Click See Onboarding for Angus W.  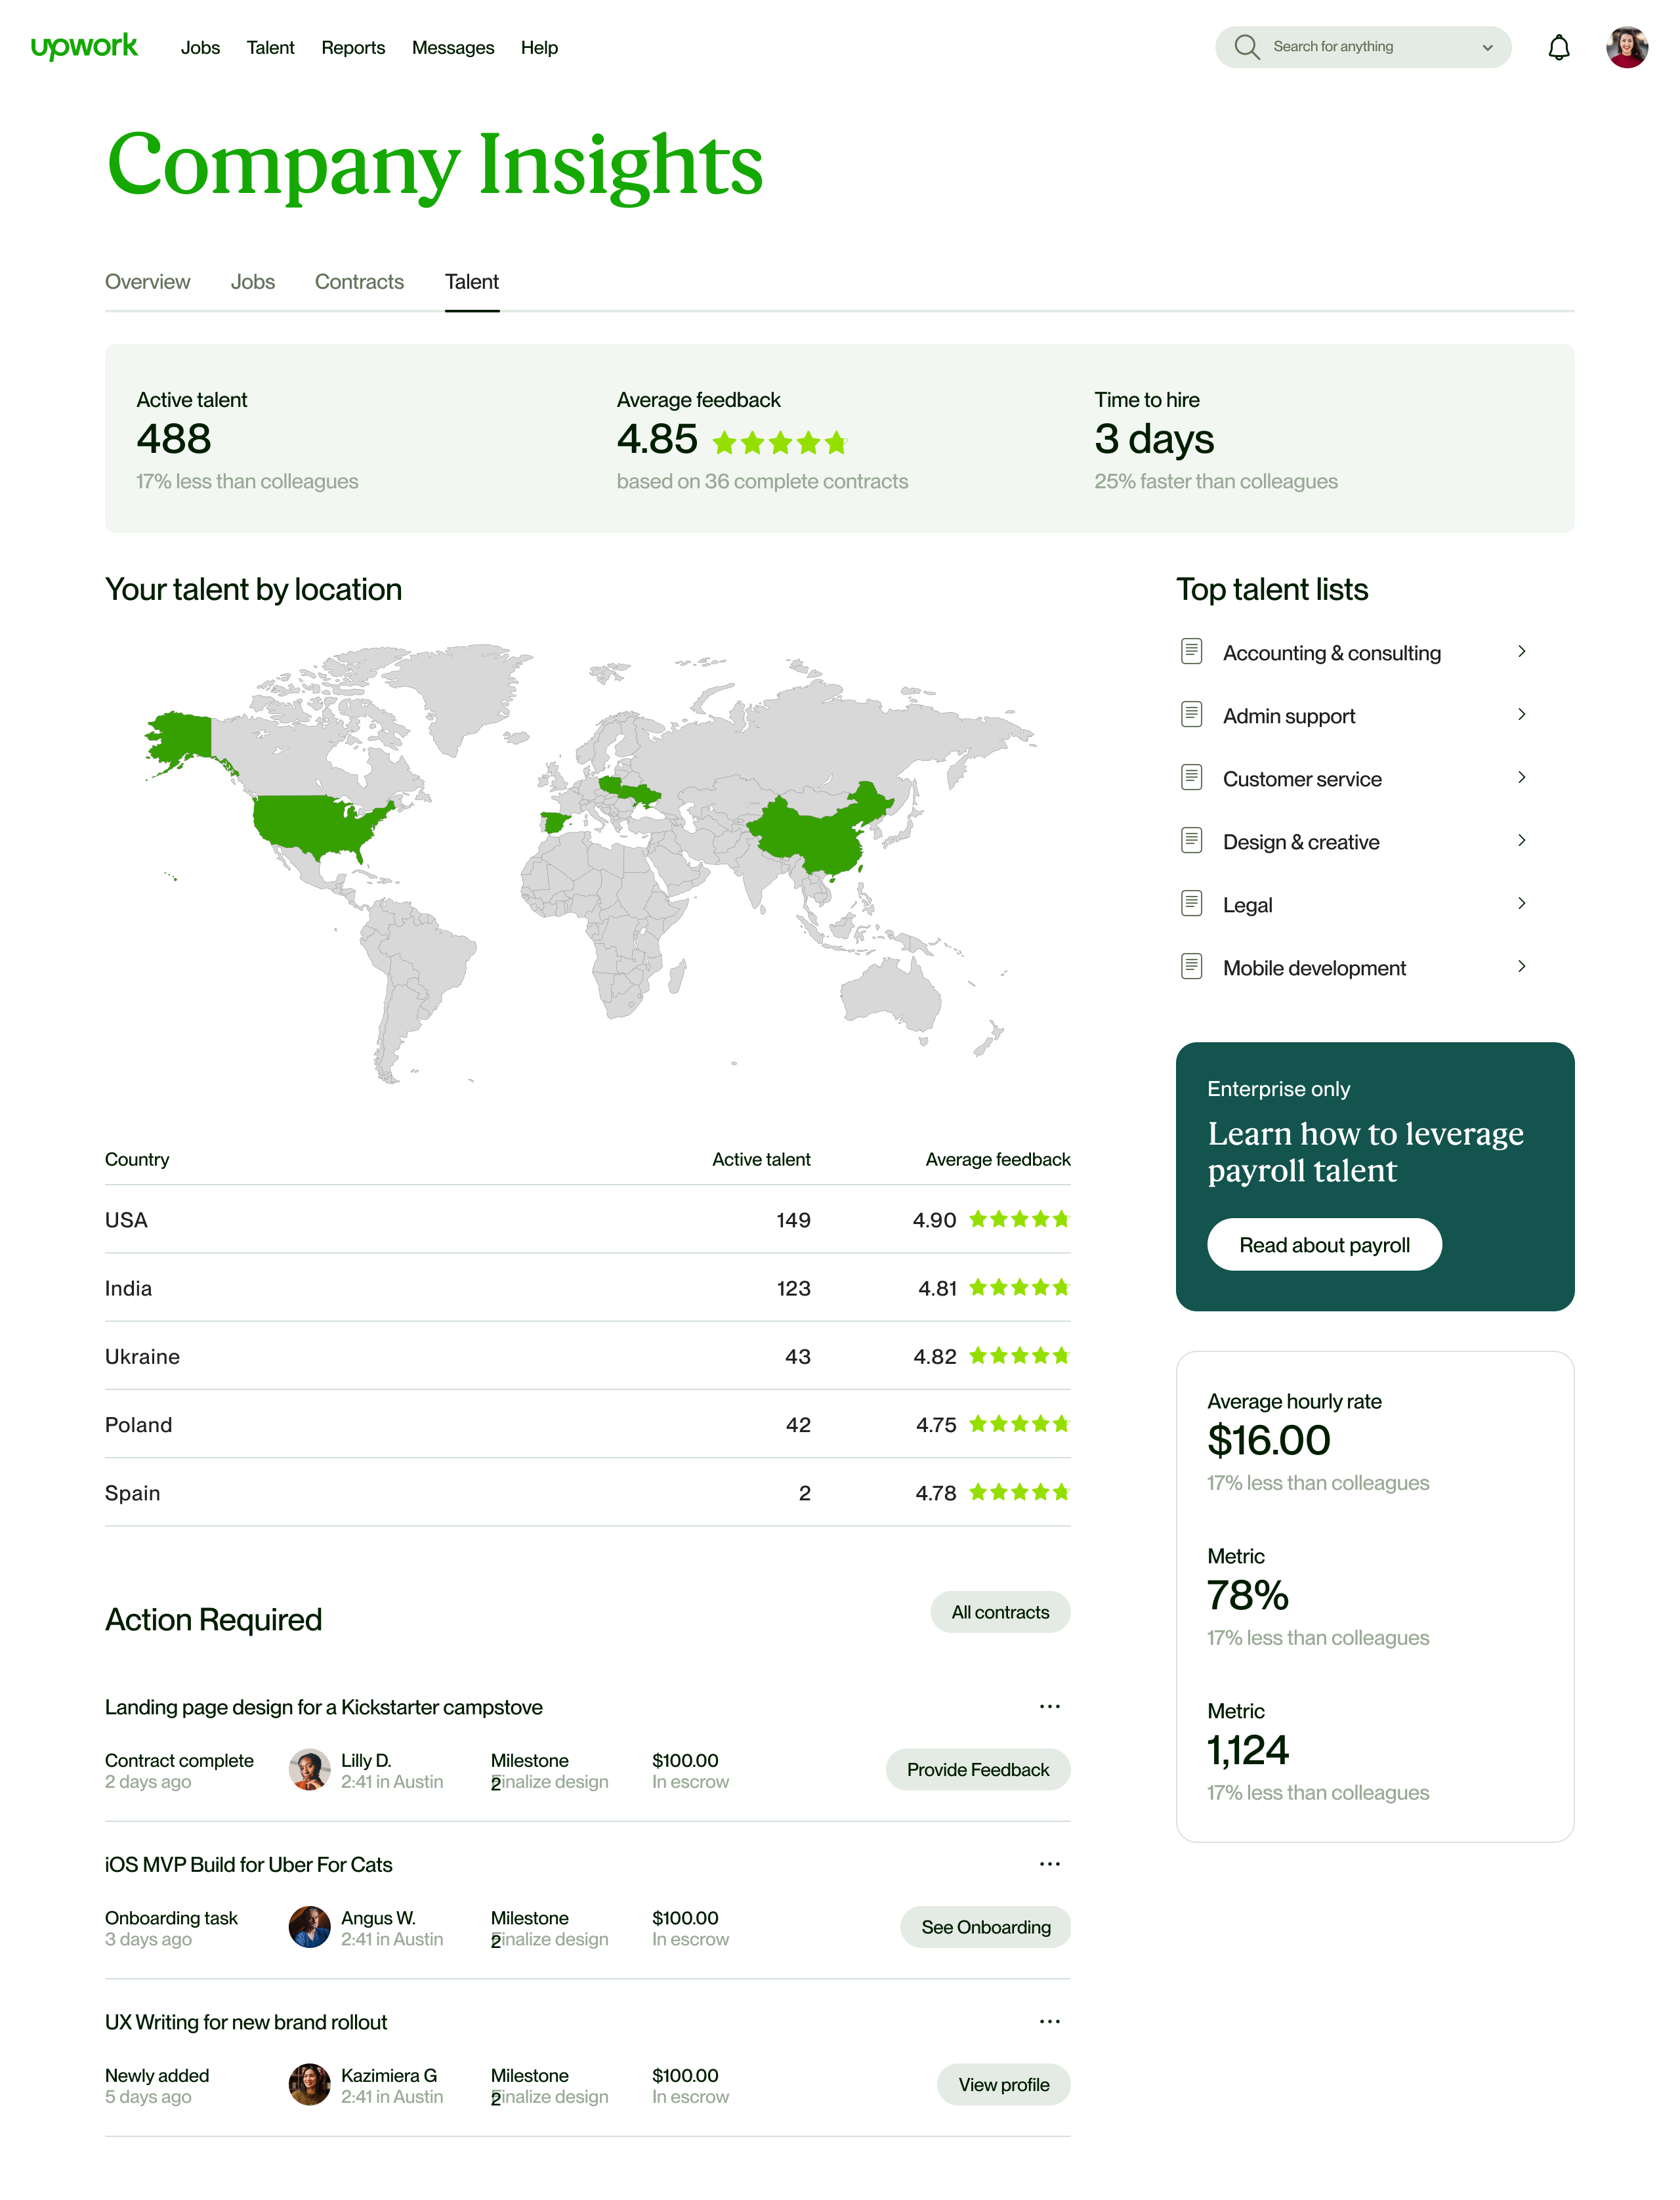pos(985,1927)
